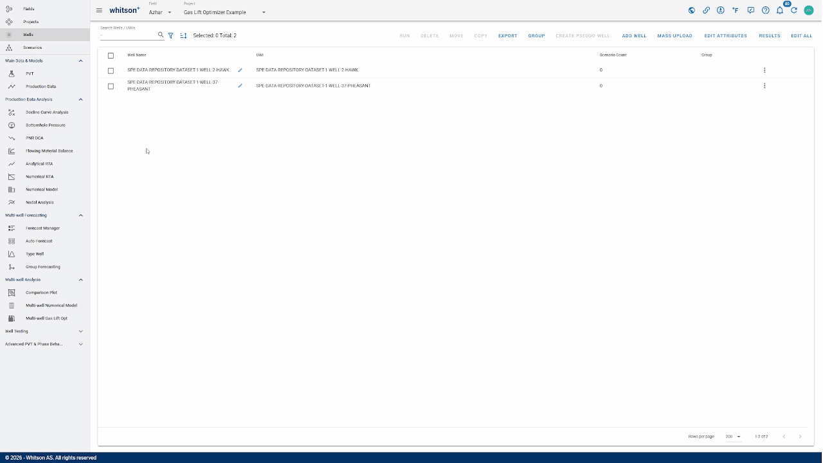
Task: Open notifications bell icon
Action: (779, 10)
